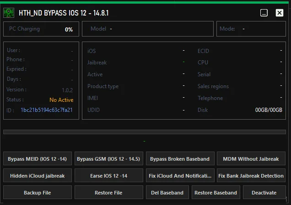Viewport: 291px width, 205px height.
Task: Select MDM Without Jaibreak
Action: [x=251, y=159]
